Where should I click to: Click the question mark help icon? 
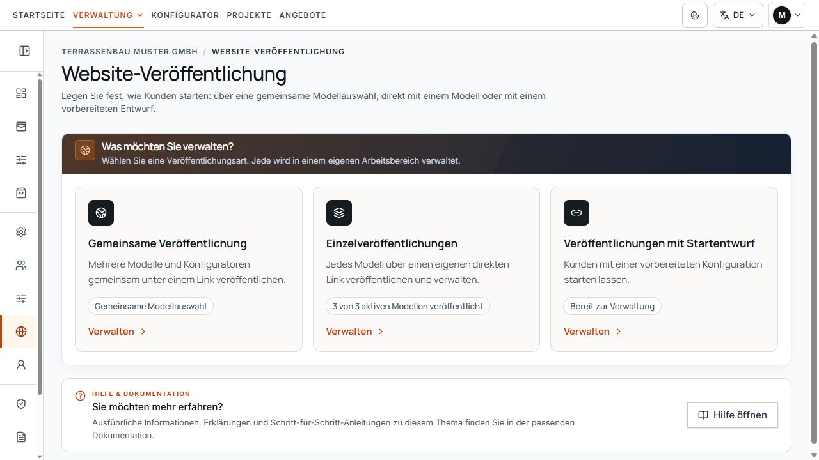(x=80, y=395)
